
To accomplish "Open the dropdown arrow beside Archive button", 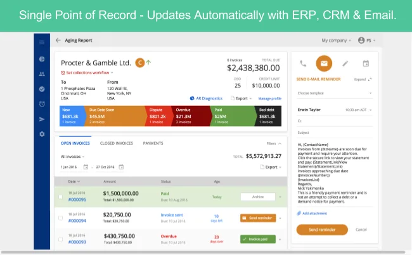I will click(x=280, y=197).
